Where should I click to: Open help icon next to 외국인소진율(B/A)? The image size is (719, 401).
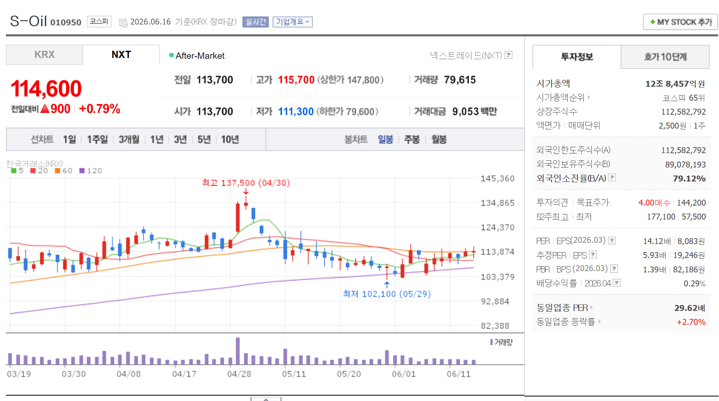click(x=612, y=178)
